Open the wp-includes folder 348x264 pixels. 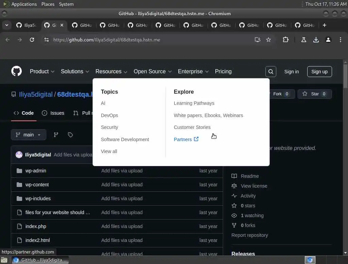click(38, 199)
